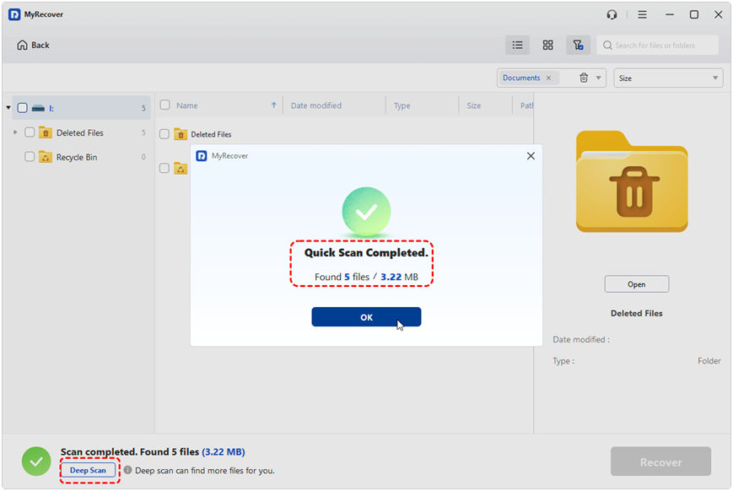Screen dimensions: 733x491
Task: Click the ascending sort arrow in the Name column
Action: [274, 105]
